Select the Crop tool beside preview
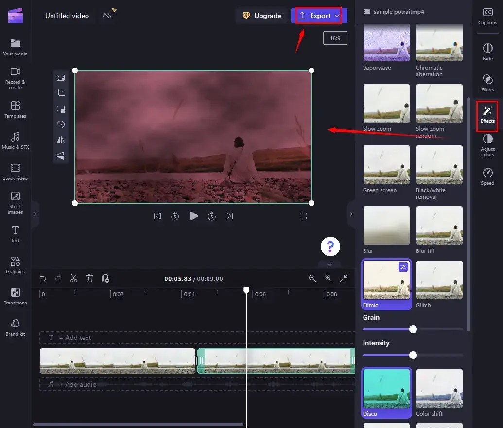The width and height of the screenshot is (503, 428). (61, 93)
